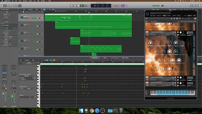
Task: Toggle the purple count-in button
Action: (123, 6)
